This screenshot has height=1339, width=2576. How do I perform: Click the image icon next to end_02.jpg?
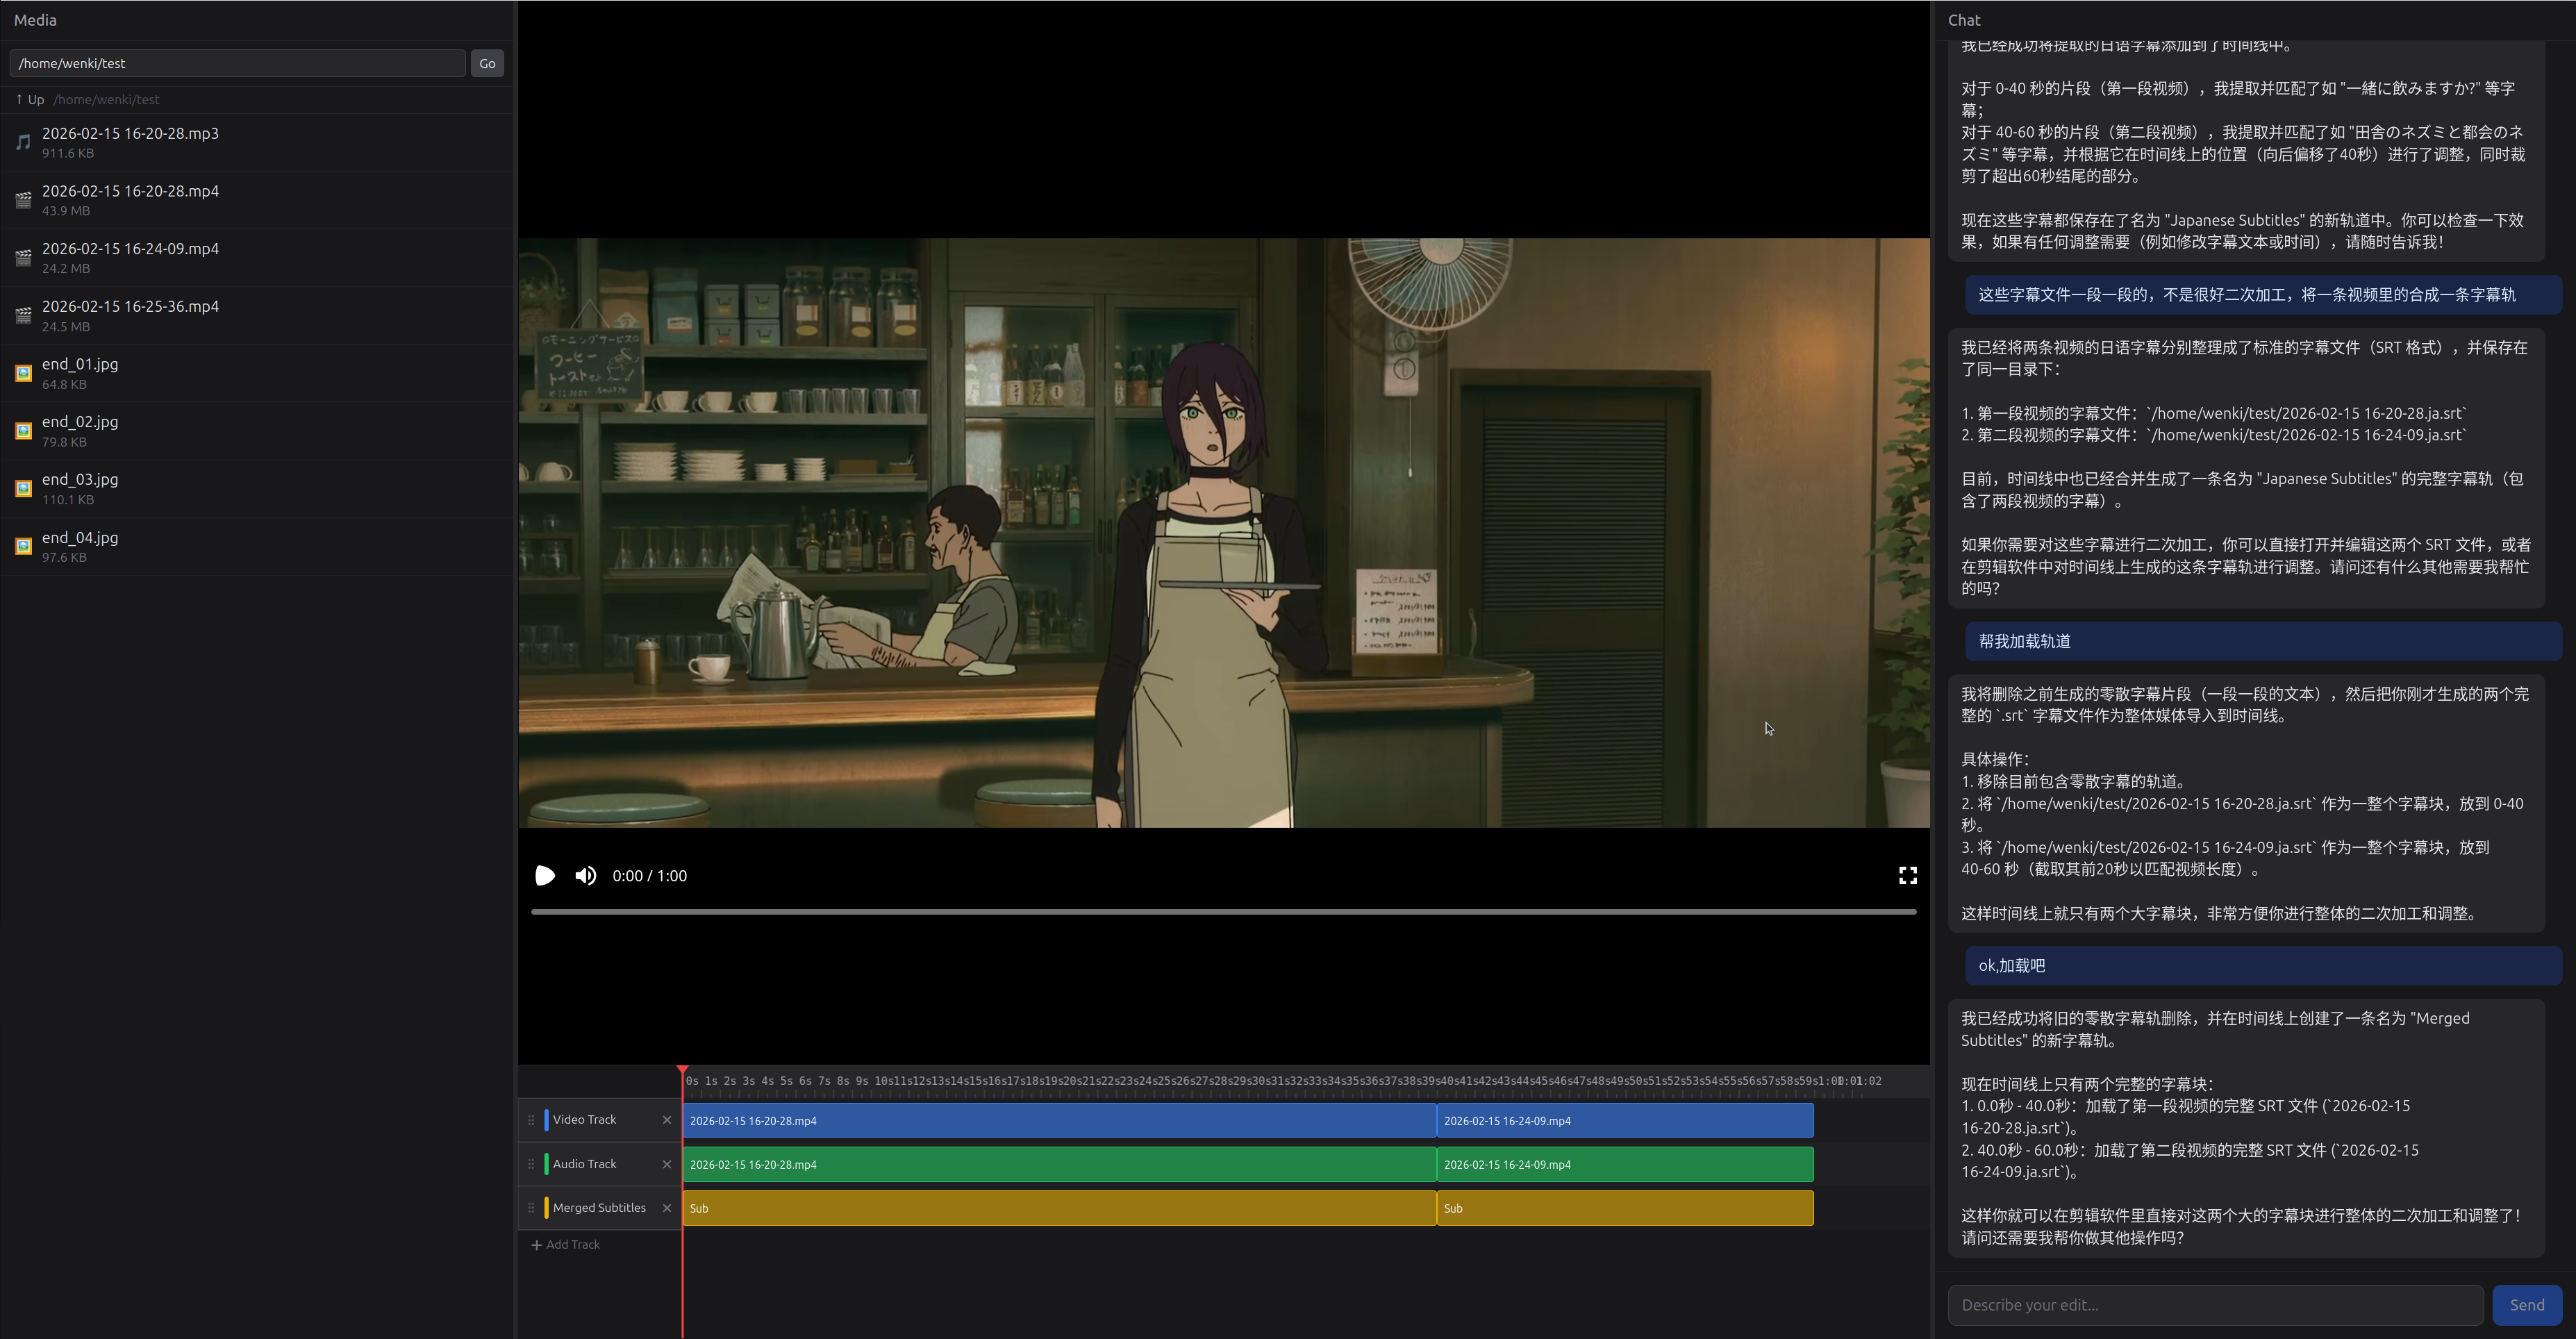(x=22, y=430)
